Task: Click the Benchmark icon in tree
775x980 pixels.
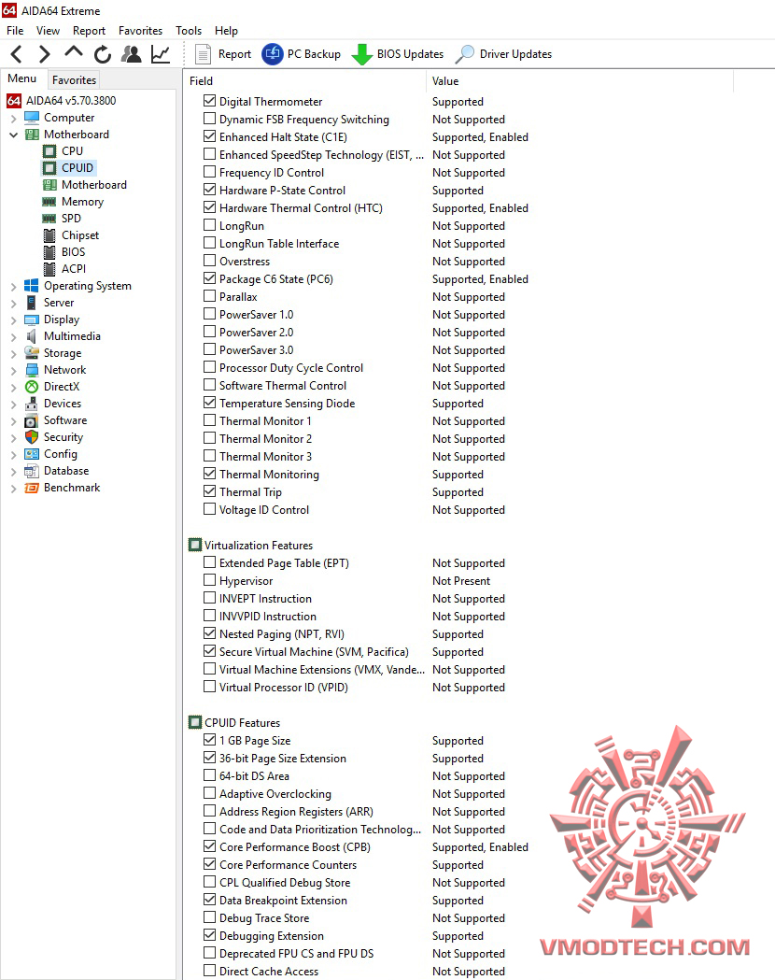Action: pyautogui.click(x=32, y=488)
